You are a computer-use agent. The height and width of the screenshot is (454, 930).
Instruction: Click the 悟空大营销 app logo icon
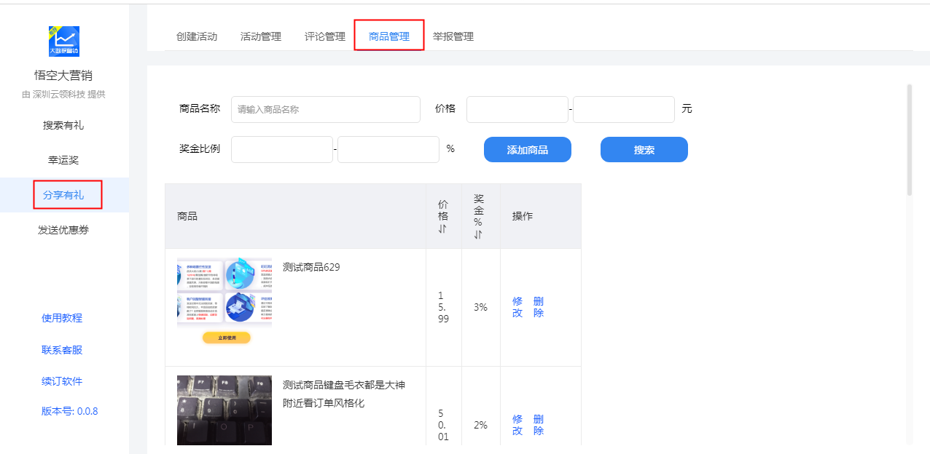pyautogui.click(x=63, y=41)
